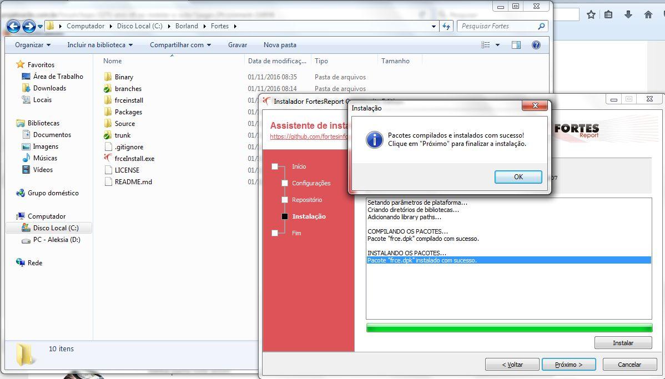Image resolution: width=665 pixels, height=379 pixels.
Task: Click the browser bookmarks list icon
Action: pyautogui.click(x=608, y=15)
